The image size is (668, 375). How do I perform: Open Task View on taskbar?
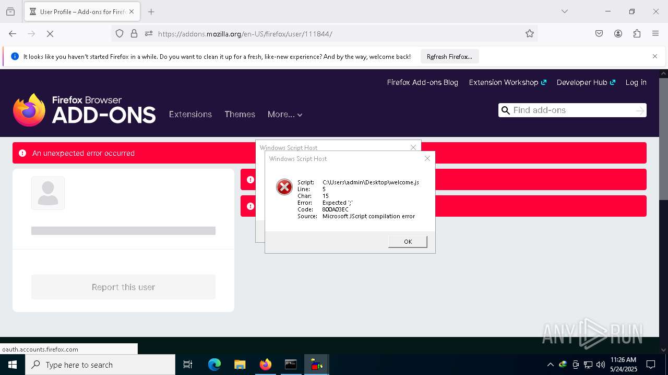pyautogui.click(x=188, y=365)
